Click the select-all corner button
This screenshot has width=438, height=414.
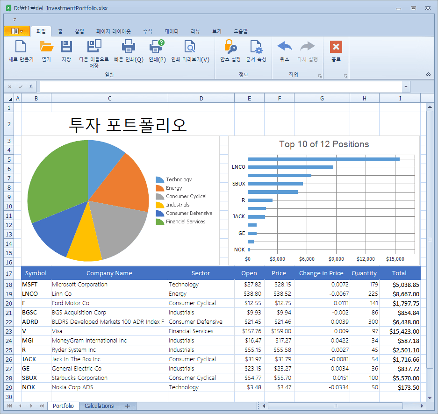pyautogui.click(x=9, y=98)
